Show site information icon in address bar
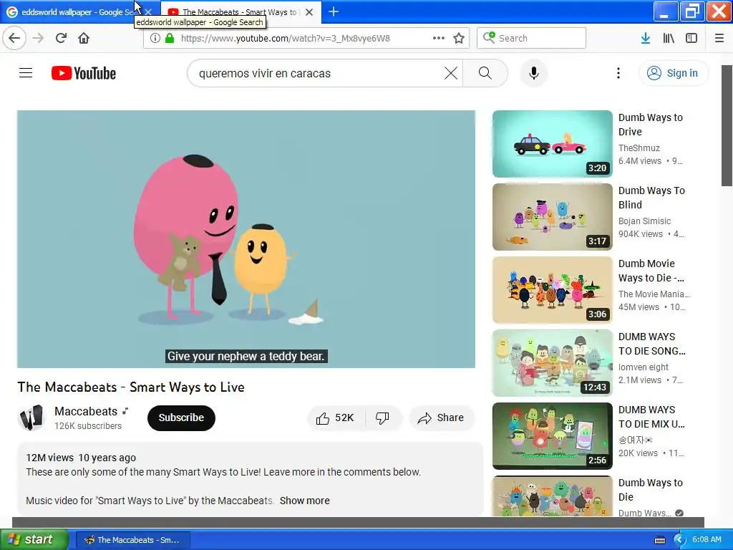This screenshot has width=733, height=550. click(x=155, y=38)
